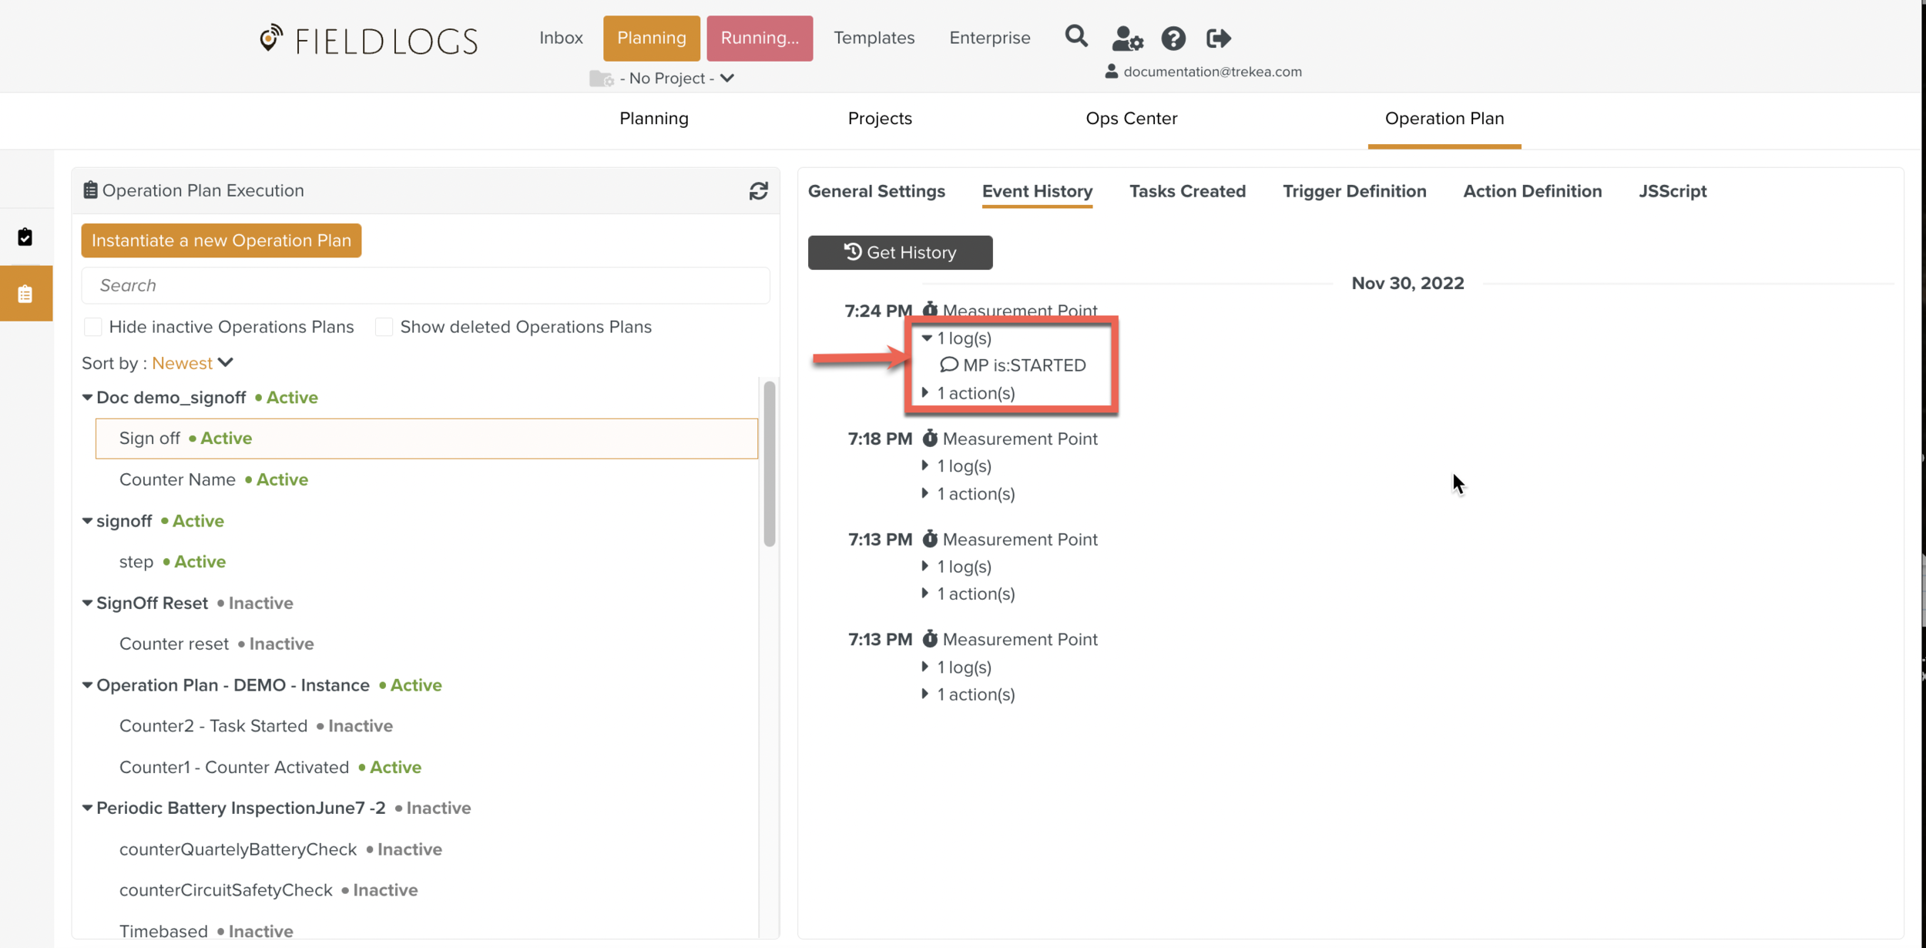Enable Hide inactive Operations Plans checkbox
Screen dimensions: 1926x948
click(92, 327)
